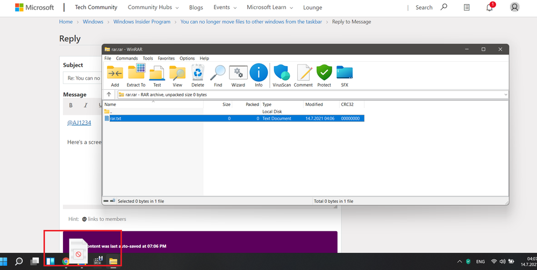537x270 pixels.
Task: Open the Blogs page
Action: pos(196,8)
